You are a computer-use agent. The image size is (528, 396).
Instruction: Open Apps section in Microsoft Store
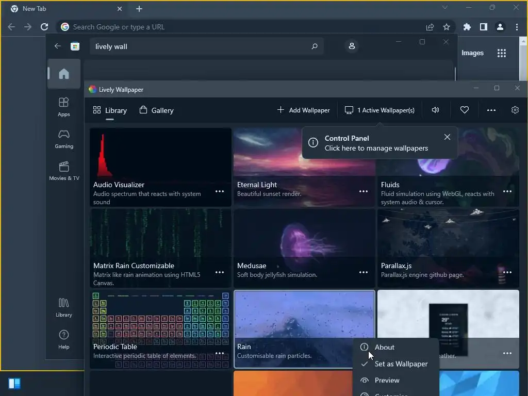coord(63,107)
